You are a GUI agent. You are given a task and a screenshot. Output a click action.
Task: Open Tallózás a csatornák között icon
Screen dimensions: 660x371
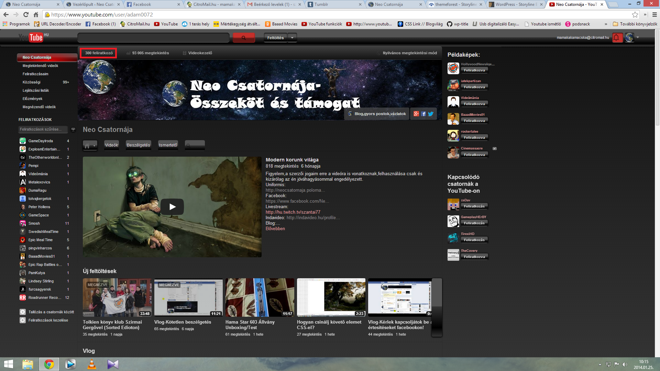pos(23,312)
